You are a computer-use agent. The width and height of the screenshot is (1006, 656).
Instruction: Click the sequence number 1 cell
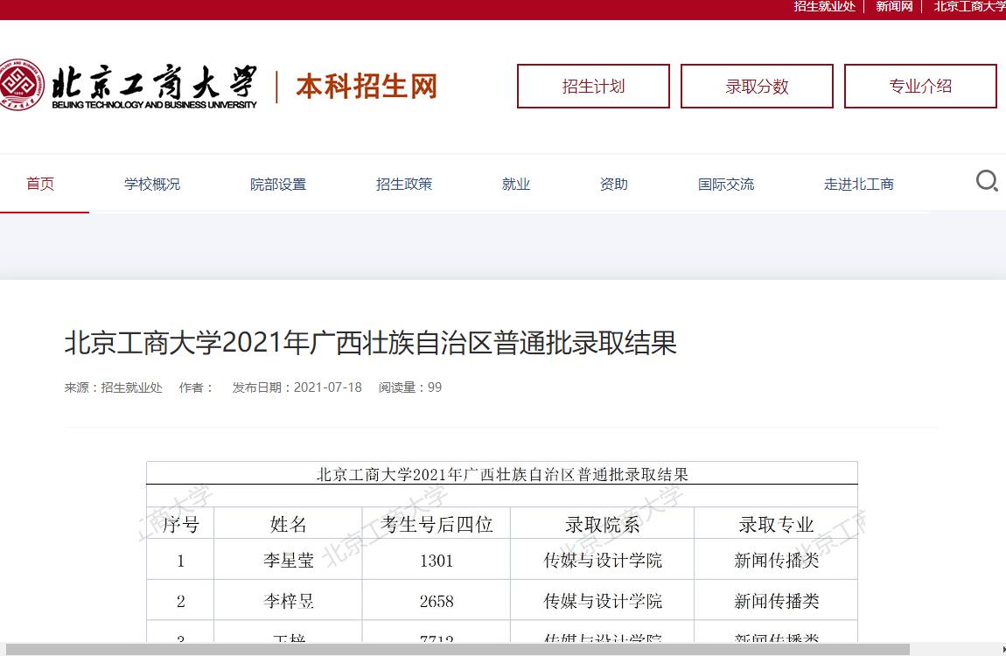pos(180,561)
